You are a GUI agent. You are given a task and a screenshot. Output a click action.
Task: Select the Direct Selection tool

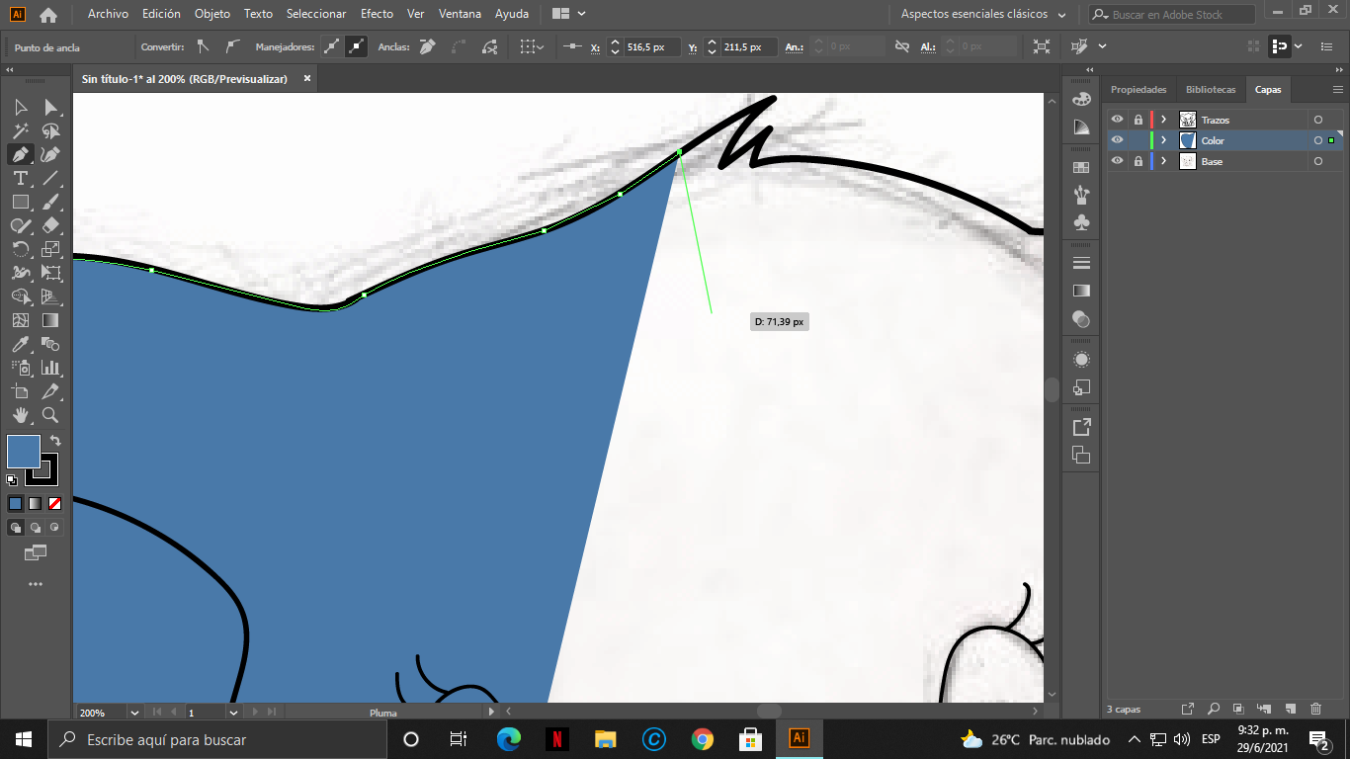pos(50,107)
